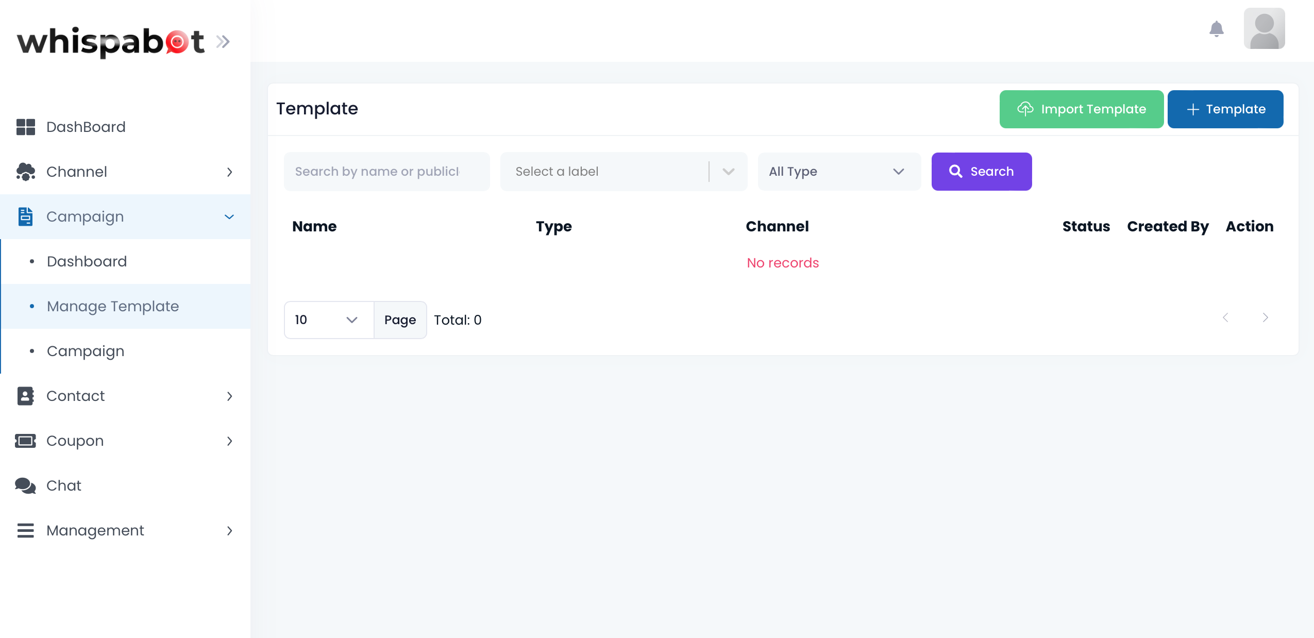Open DashBoard menu item
This screenshot has height=638, width=1314.
[x=125, y=127]
